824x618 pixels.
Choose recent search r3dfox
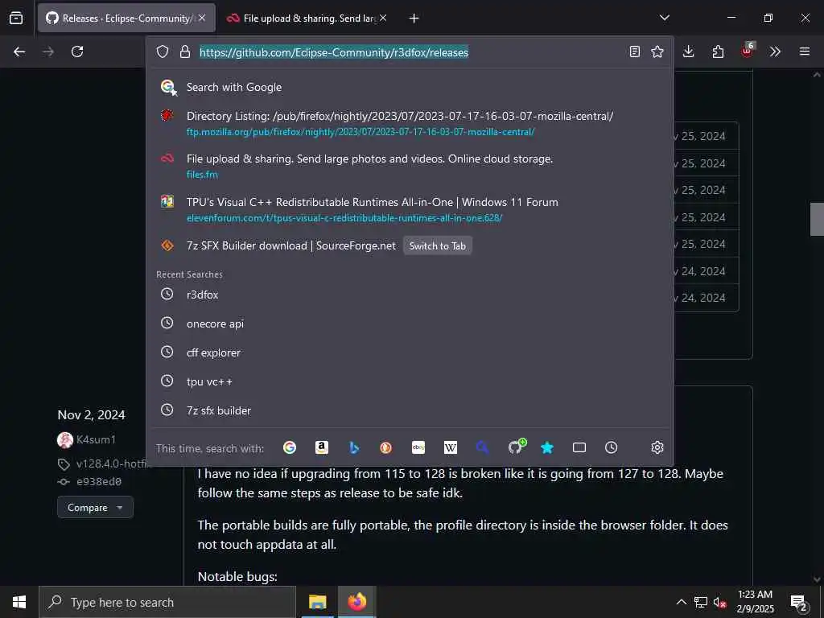(x=410, y=295)
